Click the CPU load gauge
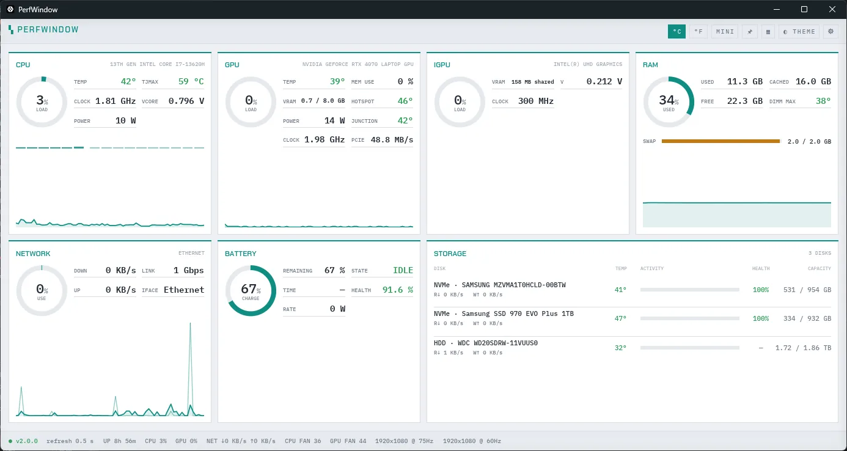 [42, 101]
